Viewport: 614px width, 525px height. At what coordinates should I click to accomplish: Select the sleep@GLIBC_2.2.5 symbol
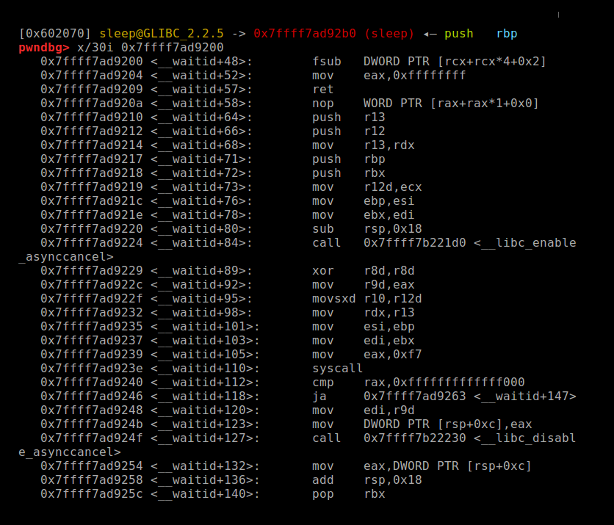[162, 34]
